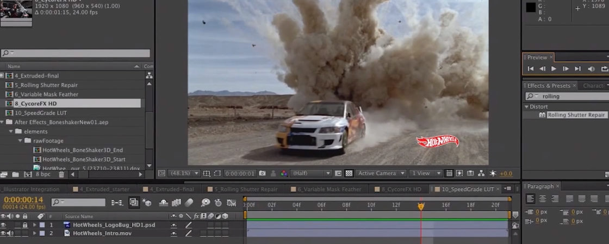Screen dimensions: 609x244
Task: Switch to the 8_CycoreFX HD timeline tab
Action: (401, 189)
